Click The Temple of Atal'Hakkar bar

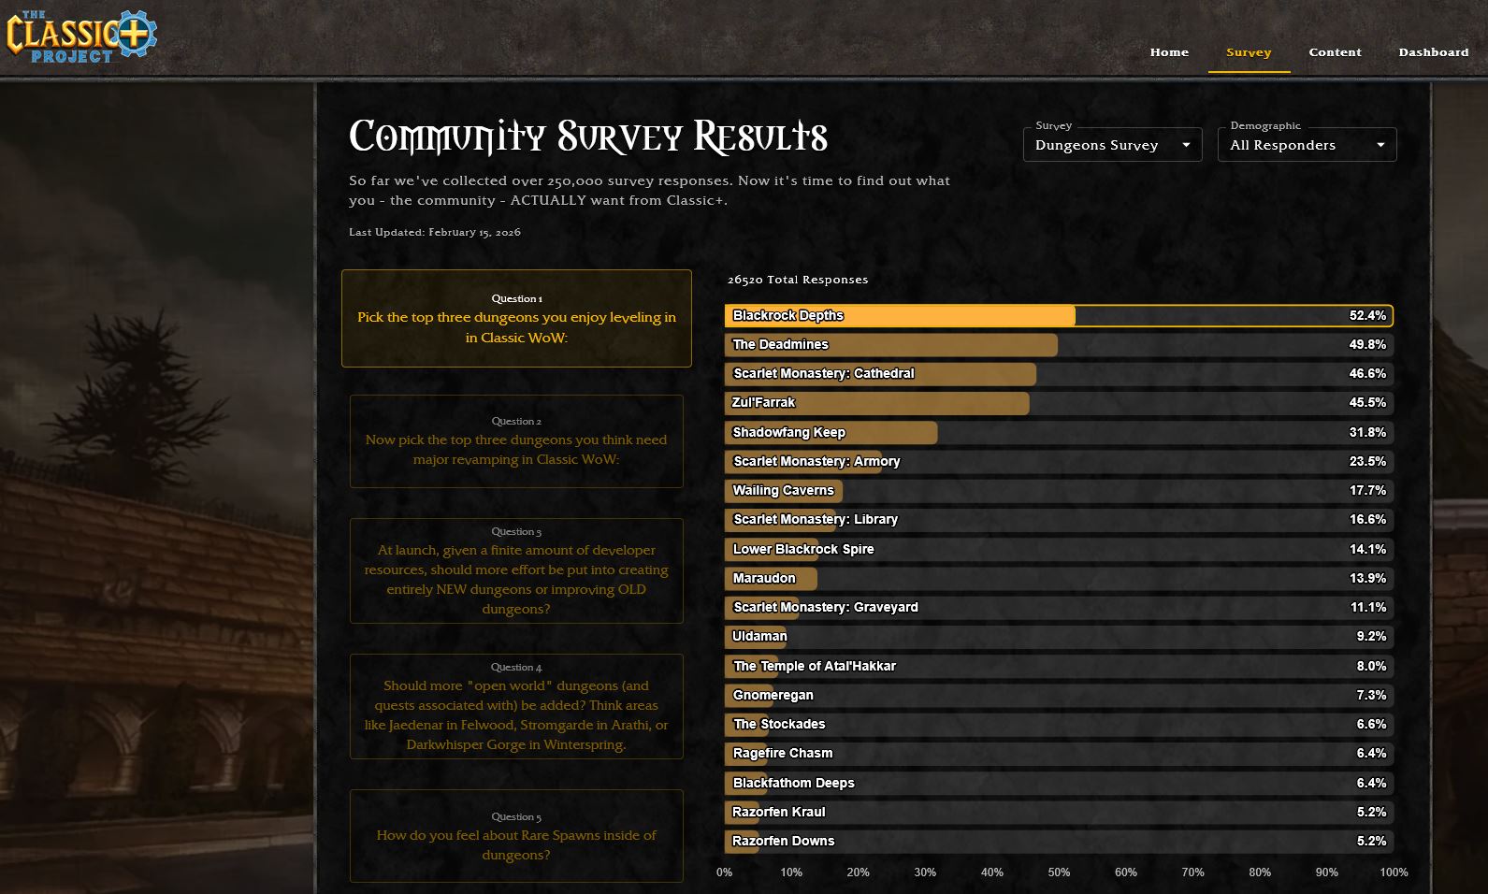tap(1059, 667)
